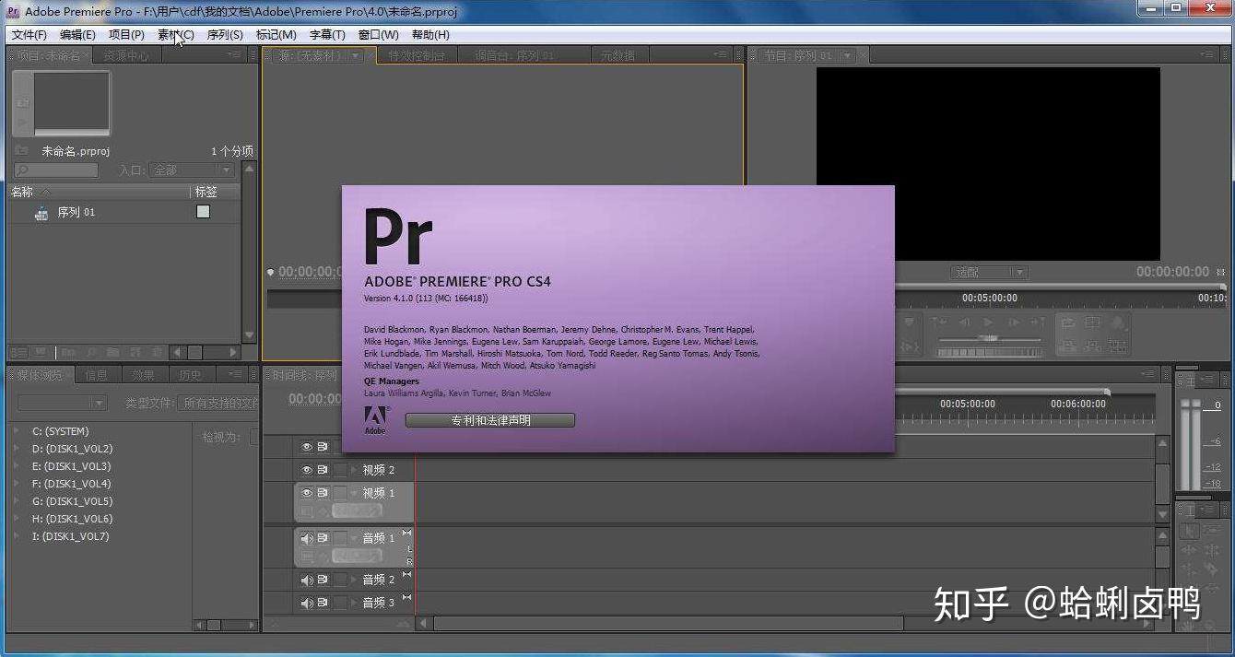Click the Timeline work area bar end handle
Image resolution: width=1235 pixels, height=657 pixels.
(1107, 392)
